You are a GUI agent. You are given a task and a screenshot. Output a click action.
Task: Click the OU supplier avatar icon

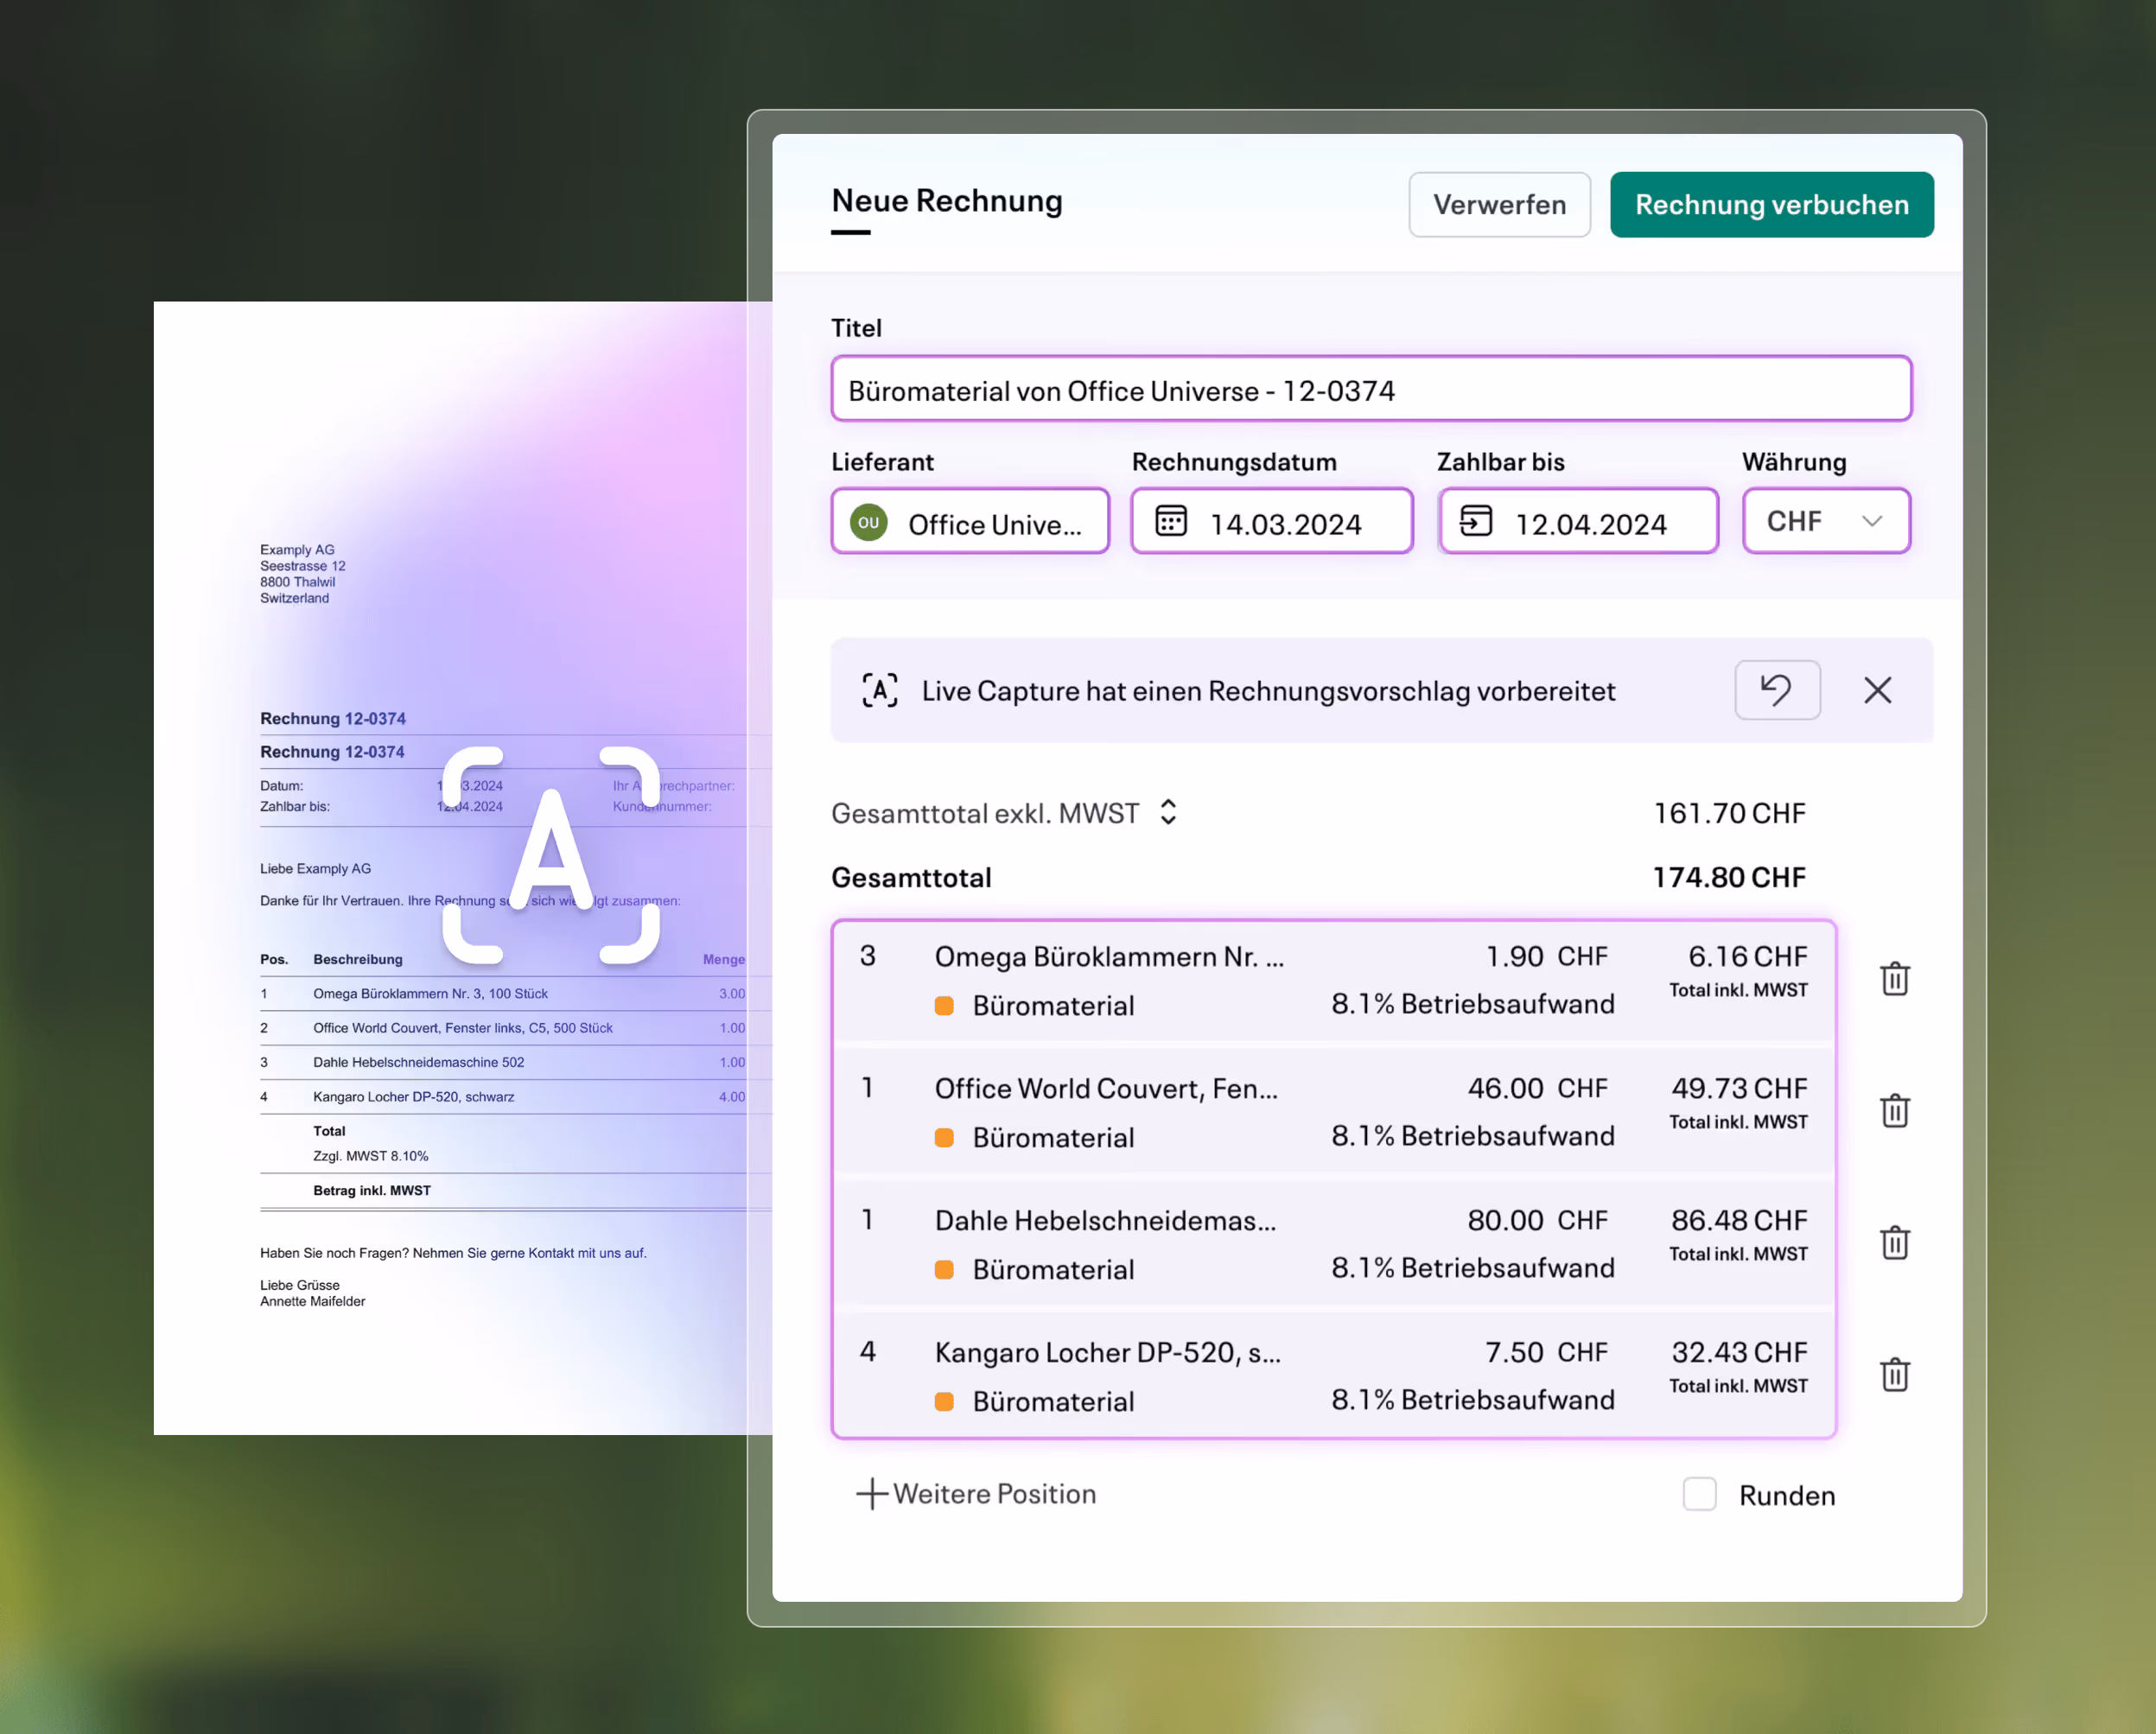click(868, 522)
